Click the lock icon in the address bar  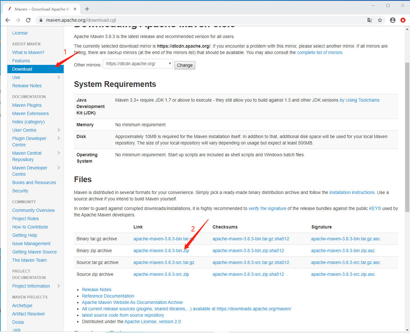41,20
